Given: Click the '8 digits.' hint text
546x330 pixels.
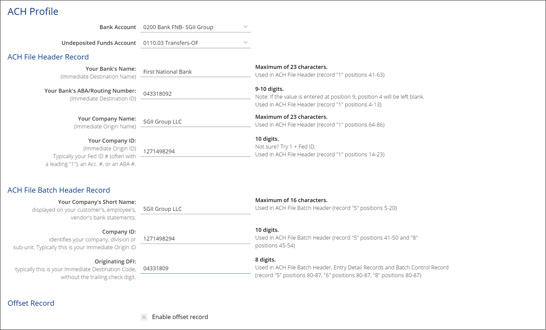Looking at the screenshot, I should point(265,260).
